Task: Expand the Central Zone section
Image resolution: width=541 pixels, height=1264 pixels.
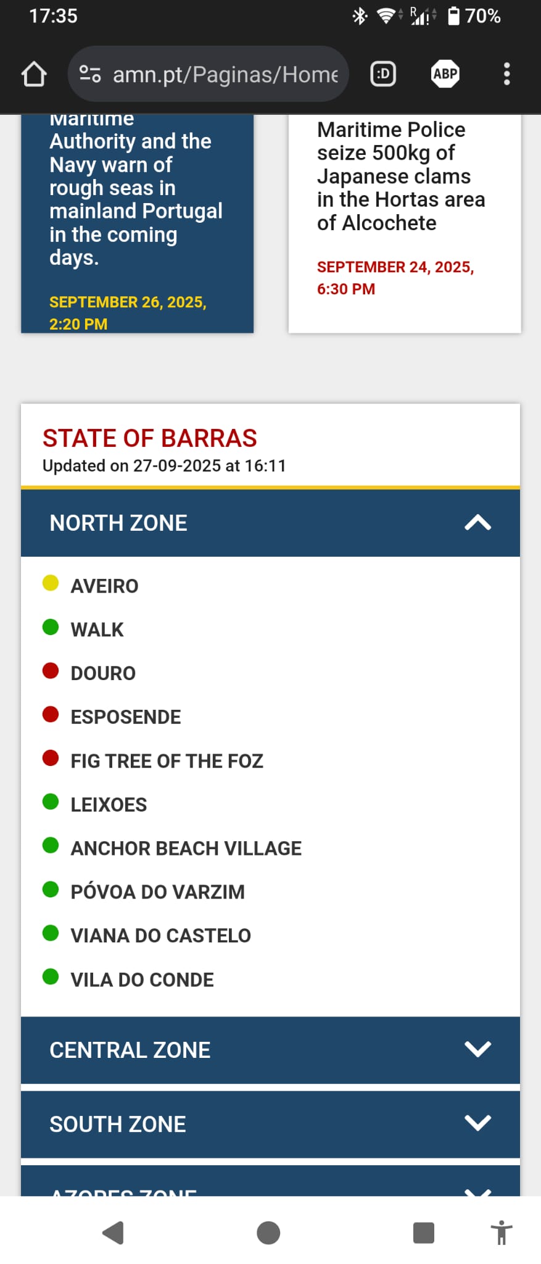Action: (477, 1049)
